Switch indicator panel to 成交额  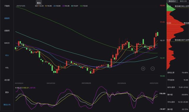(7, 80)
